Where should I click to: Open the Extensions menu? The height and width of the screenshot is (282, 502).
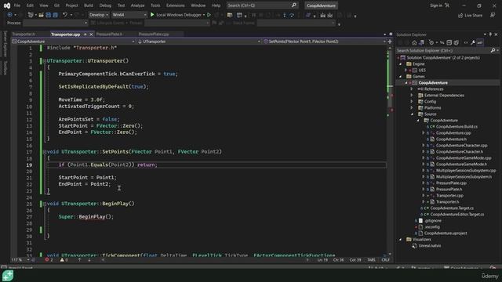click(x=176, y=5)
